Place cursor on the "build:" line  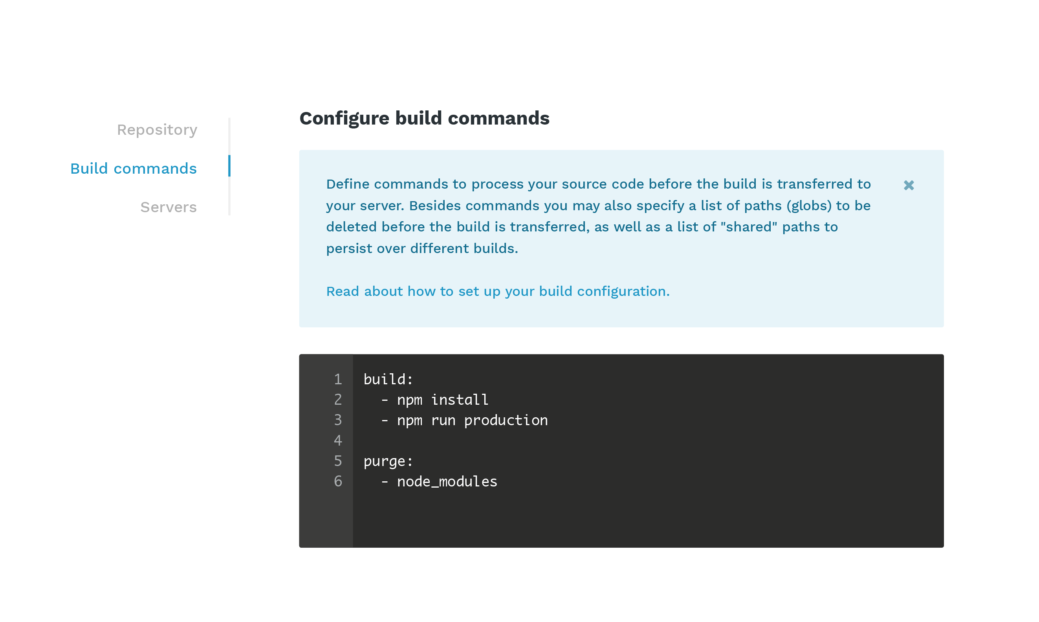[388, 378]
